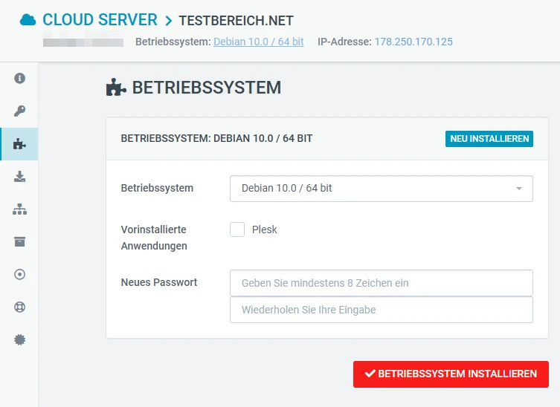
Task: Click the Cloud Server breadcrumb
Action: point(100,20)
